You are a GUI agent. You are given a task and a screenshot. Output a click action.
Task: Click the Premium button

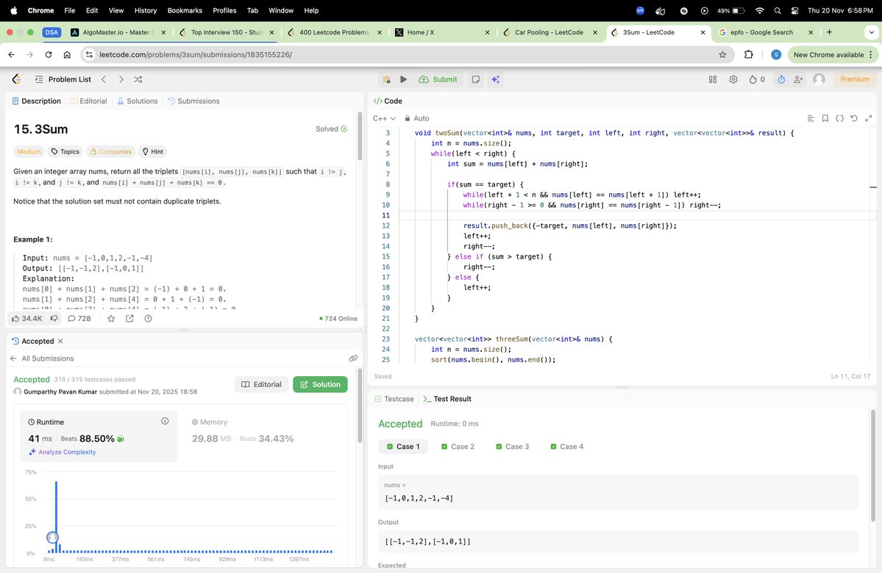click(x=855, y=79)
